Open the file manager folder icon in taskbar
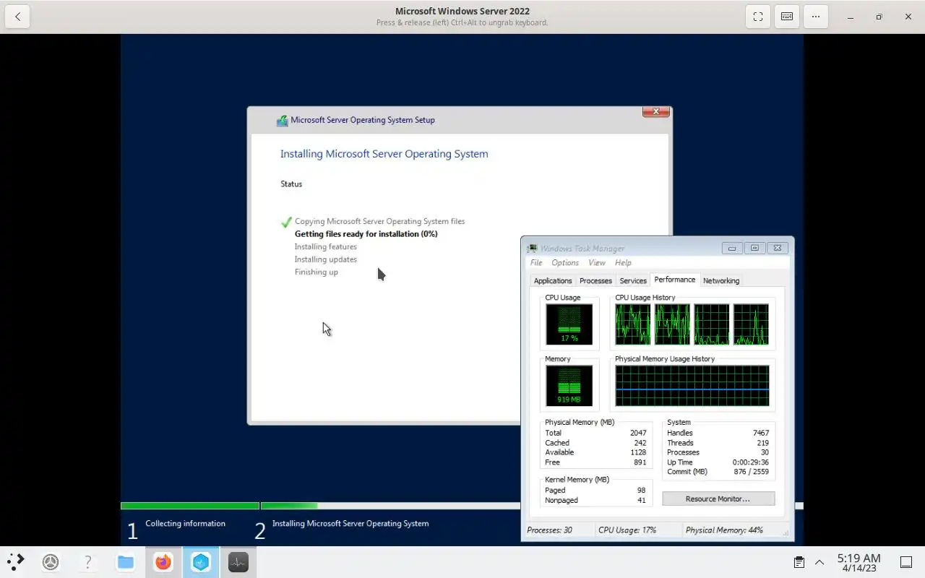This screenshot has width=925, height=578. tap(126, 562)
